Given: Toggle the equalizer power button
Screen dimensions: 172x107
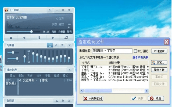Looking at the screenshot, I should pos(50,45).
